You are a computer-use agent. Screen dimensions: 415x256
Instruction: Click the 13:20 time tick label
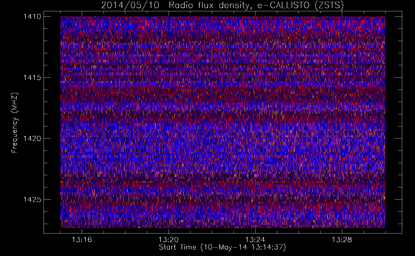[169, 240]
